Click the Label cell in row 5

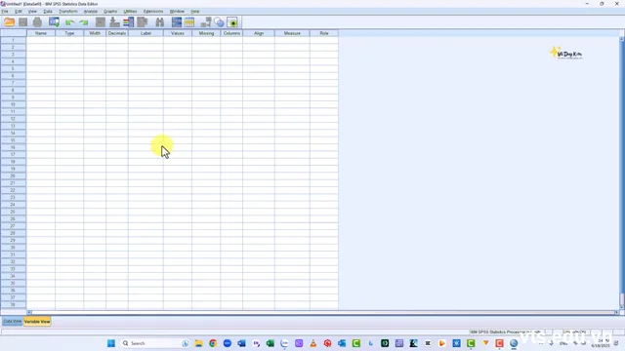146,69
